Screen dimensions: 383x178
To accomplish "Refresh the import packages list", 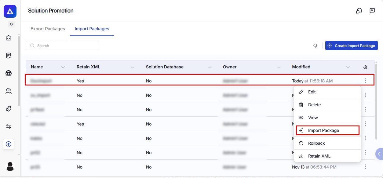I will tap(315, 45).
